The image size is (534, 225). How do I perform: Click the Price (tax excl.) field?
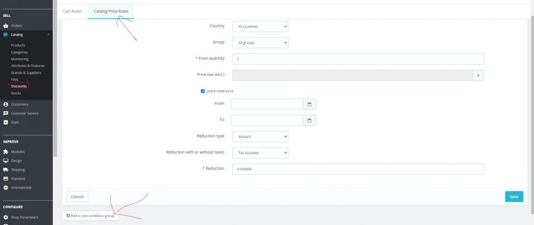[x=352, y=75]
